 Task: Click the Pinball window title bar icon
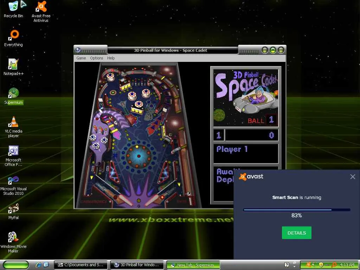coord(78,50)
